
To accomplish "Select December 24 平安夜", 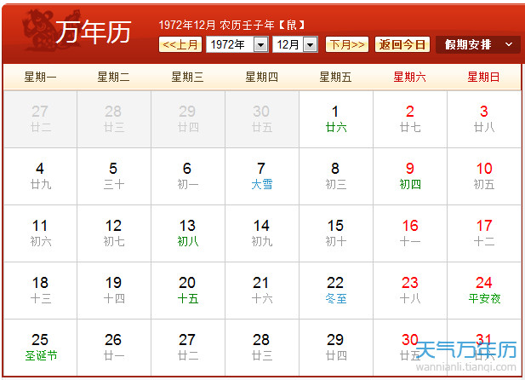I will point(484,291).
